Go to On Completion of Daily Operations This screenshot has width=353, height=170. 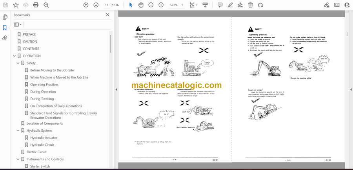coord(56,106)
